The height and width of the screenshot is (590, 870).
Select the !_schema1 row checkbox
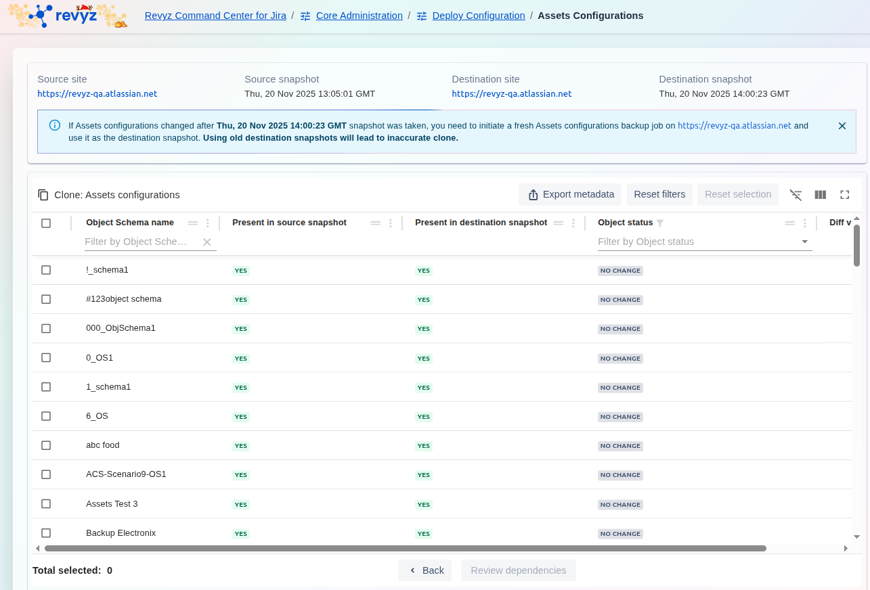pos(46,270)
